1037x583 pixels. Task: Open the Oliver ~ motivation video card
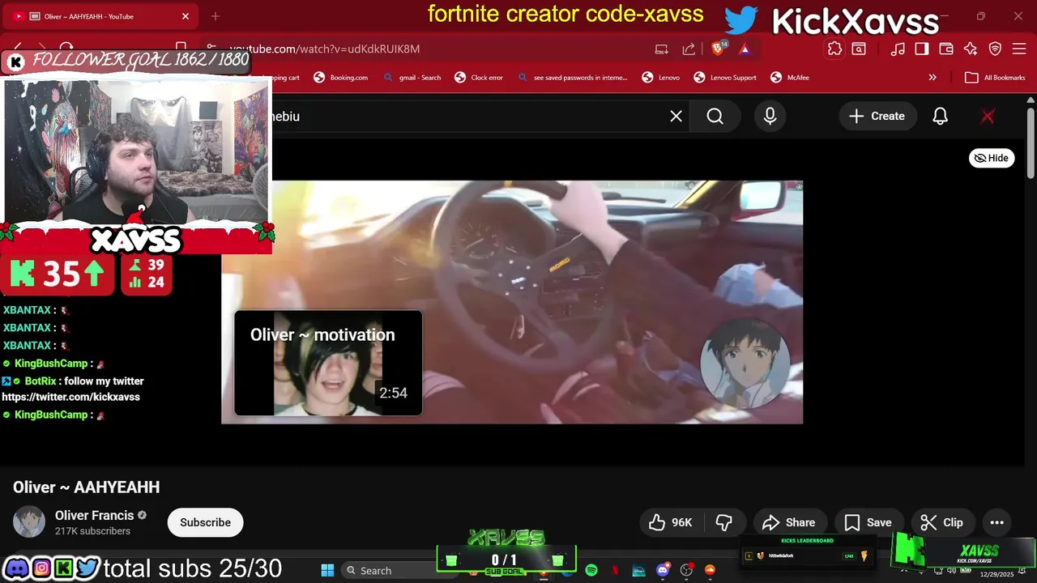tap(328, 363)
